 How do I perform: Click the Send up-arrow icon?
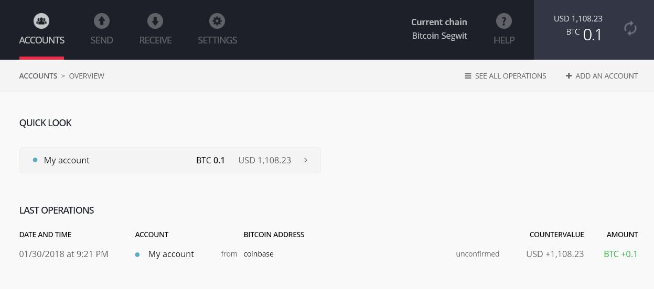tap(101, 21)
